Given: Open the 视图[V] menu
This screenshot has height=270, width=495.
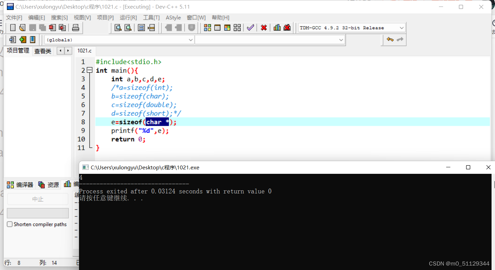Looking at the screenshot, I should point(82,18).
